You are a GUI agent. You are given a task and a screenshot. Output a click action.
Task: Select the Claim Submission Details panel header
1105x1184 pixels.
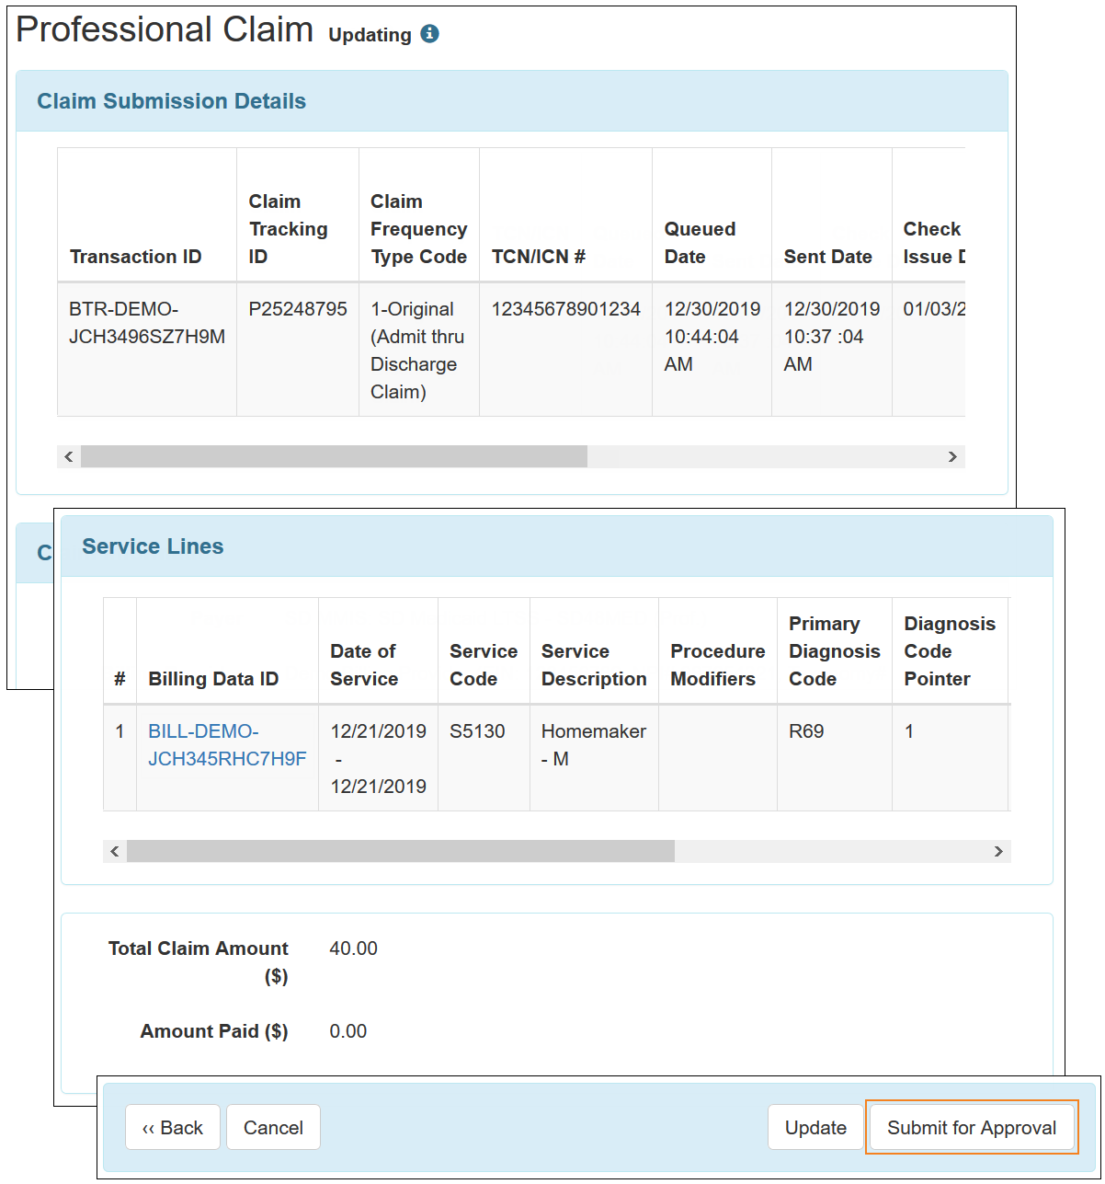[x=171, y=101]
